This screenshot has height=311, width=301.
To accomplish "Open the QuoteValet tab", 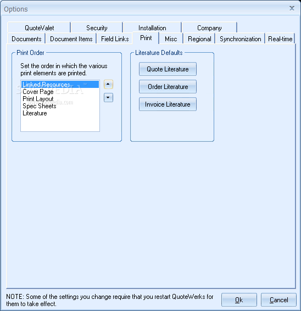I will coord(39,27).
